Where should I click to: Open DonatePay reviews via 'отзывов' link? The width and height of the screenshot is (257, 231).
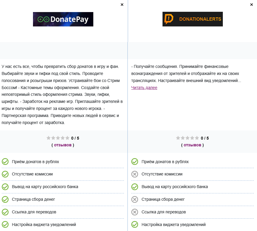[63, 145]
